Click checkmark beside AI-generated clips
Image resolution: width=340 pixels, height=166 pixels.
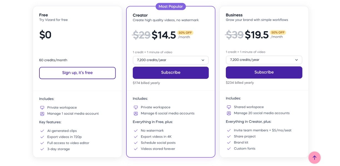[42, 131]
